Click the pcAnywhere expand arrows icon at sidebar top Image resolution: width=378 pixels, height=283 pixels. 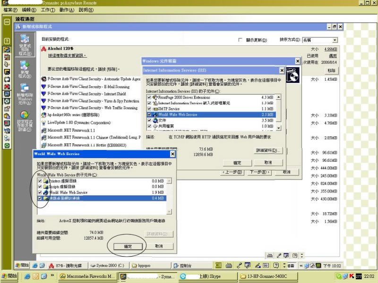click(7, 22)
